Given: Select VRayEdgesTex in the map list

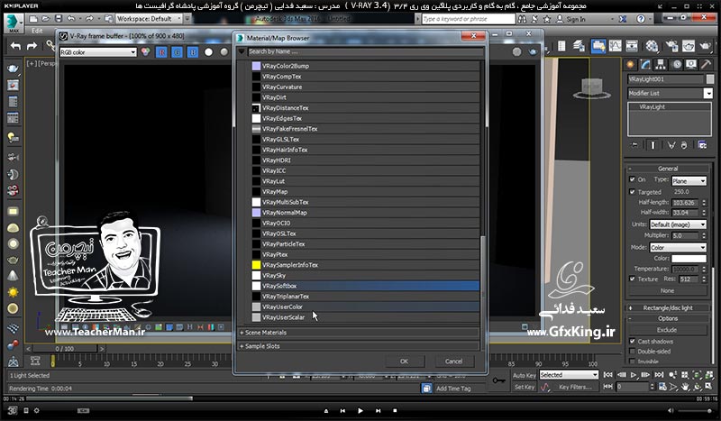Looking at the screenshot, I should (x=365, y=118).
